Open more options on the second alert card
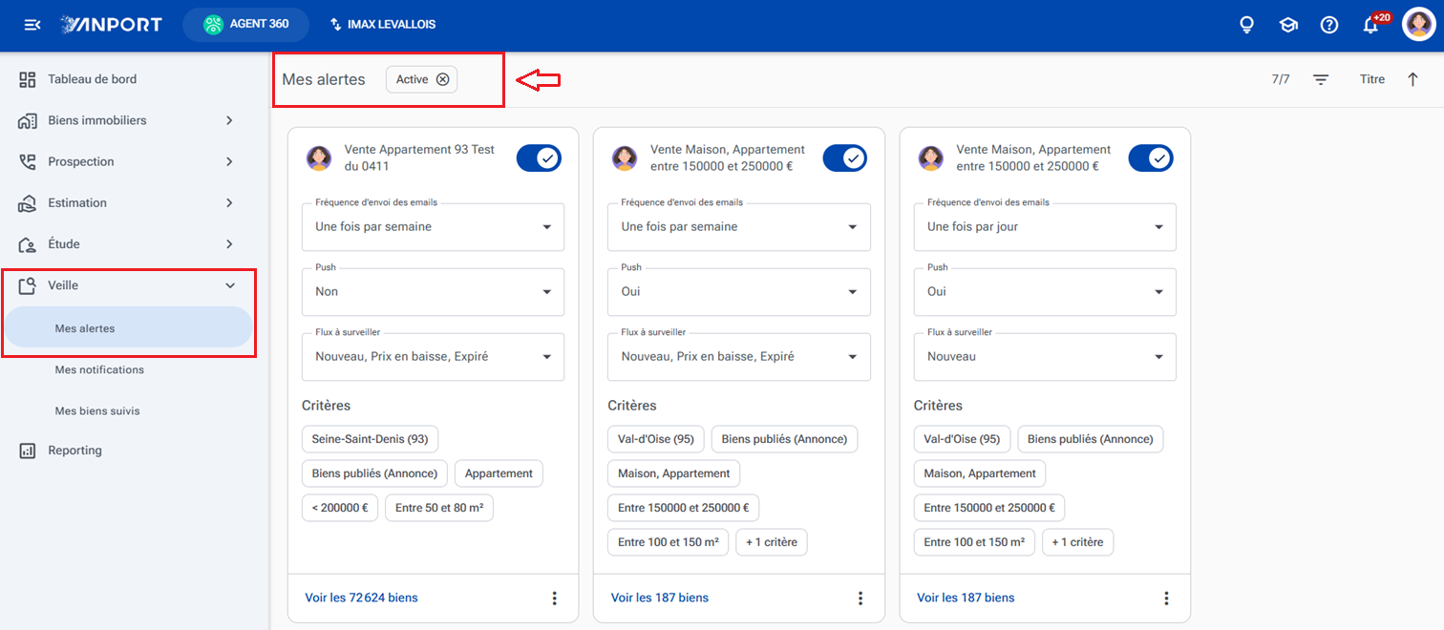 (860, 598)
